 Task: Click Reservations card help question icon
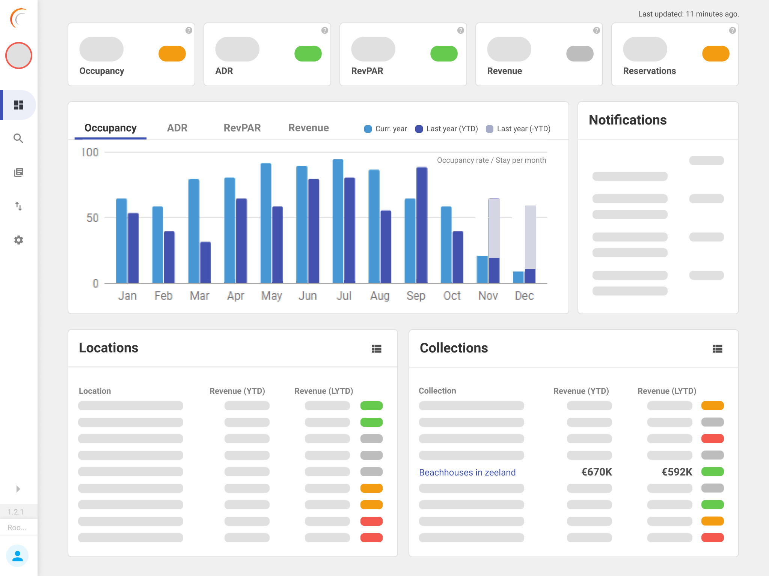[732, 30]
